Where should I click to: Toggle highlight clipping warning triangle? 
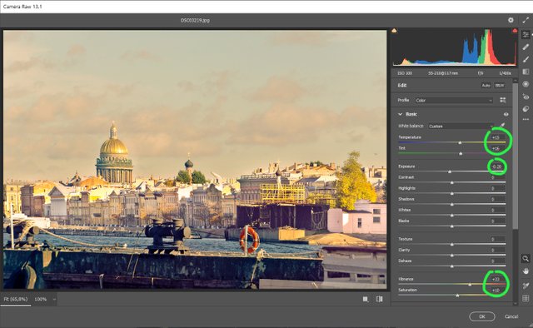(x=515, y=31)
